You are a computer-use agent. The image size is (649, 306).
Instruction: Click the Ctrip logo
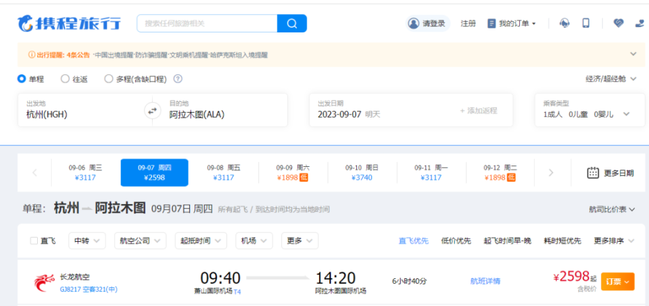click(69, 24)
